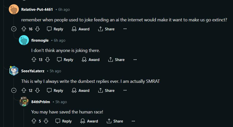Upvote Relative-Put-4461's comment

click(24, 29)
